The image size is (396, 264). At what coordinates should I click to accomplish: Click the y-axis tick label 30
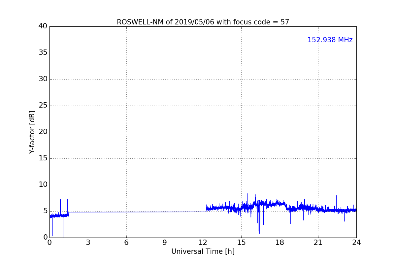[43, 79]
